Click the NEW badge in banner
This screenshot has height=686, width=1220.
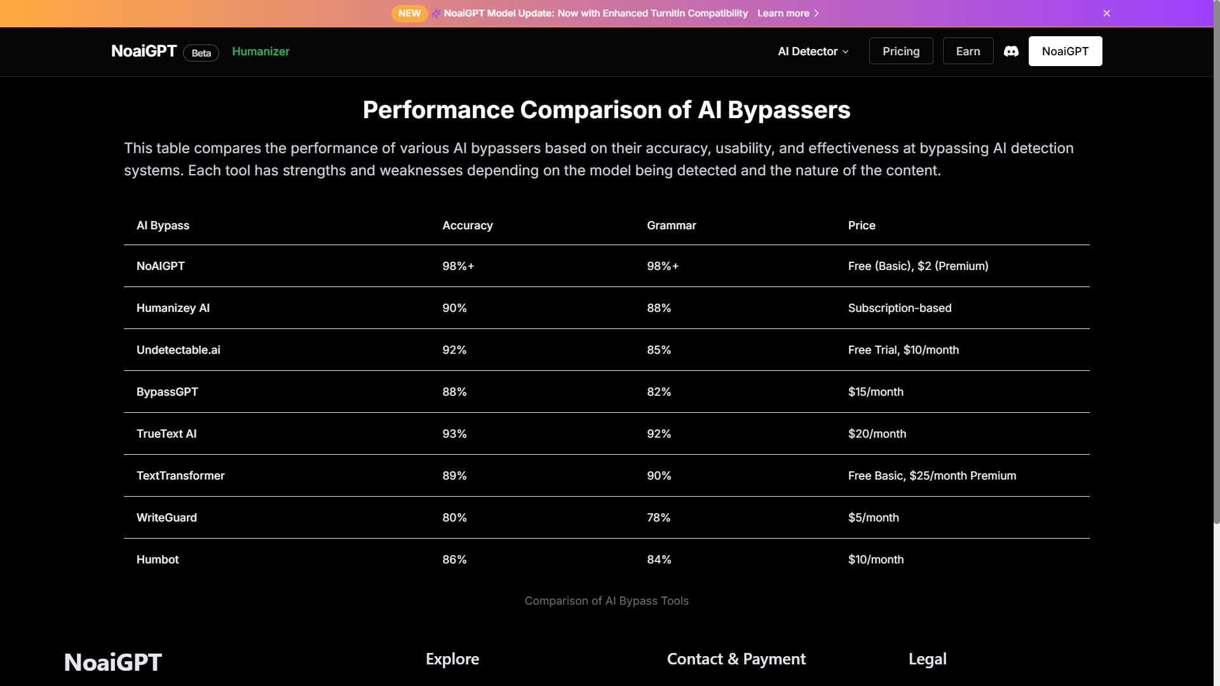click(409, 13)
